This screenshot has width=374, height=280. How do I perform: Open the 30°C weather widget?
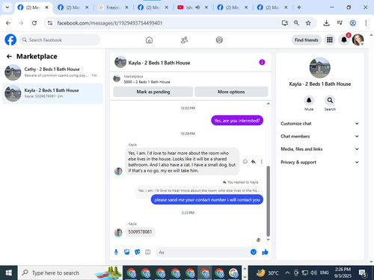[267, 273]
